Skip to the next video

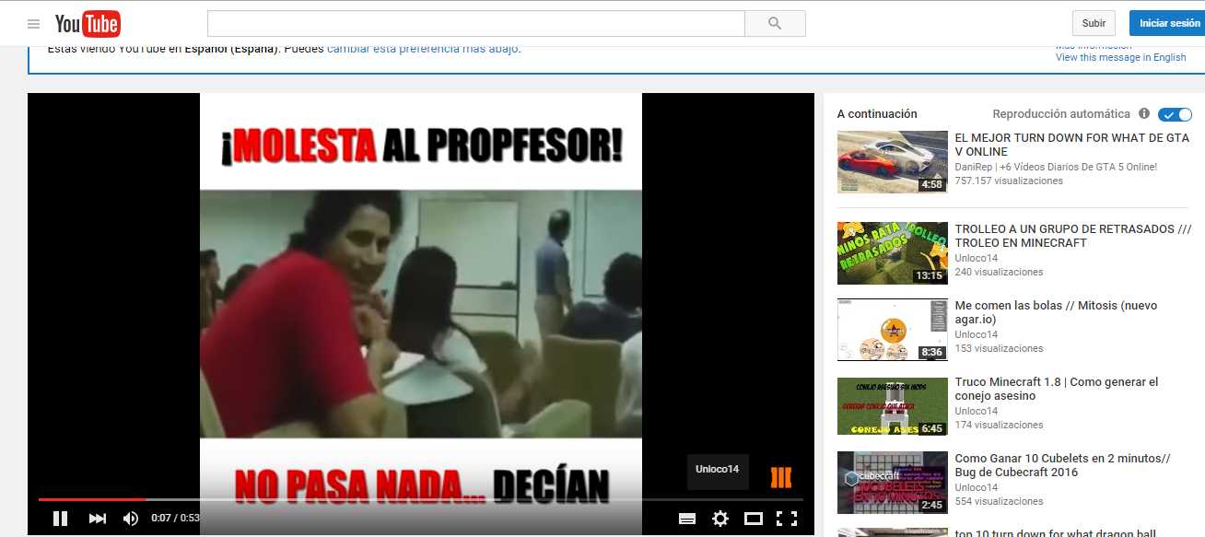[97, 519]
